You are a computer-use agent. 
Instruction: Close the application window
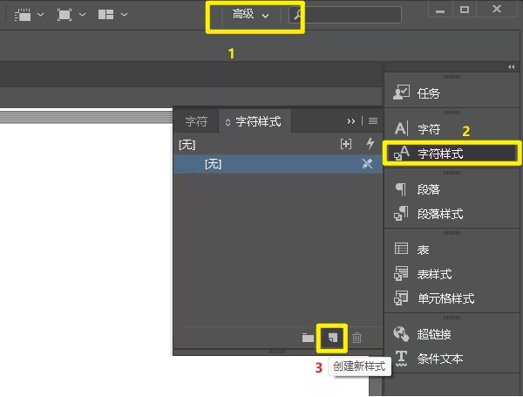click(497, 9)
